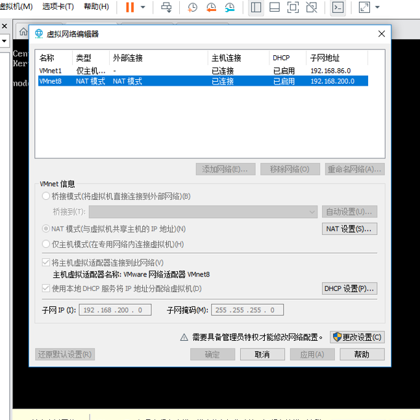This screenshot has height=420, width=420.
Task: Open NAT 设置(S)... dialog
Action: tap(349, 229)
